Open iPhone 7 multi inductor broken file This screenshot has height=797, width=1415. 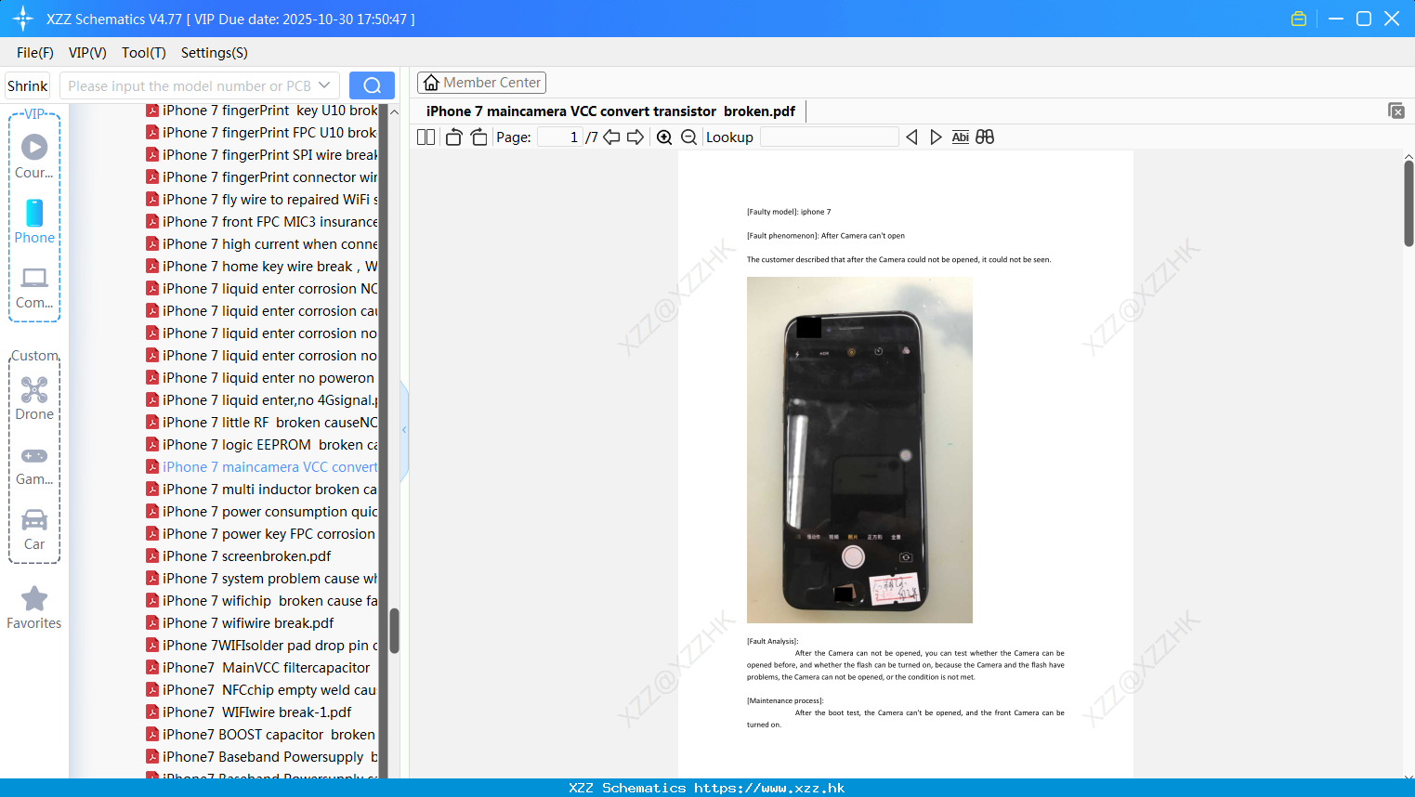[x=262, y=490]
